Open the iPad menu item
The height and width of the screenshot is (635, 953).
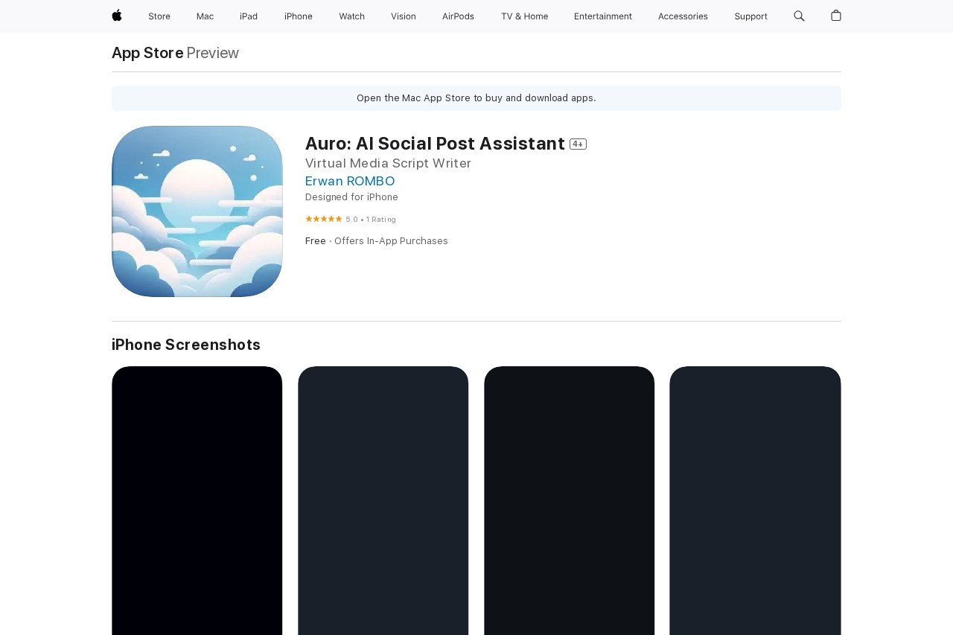point(249,16)
